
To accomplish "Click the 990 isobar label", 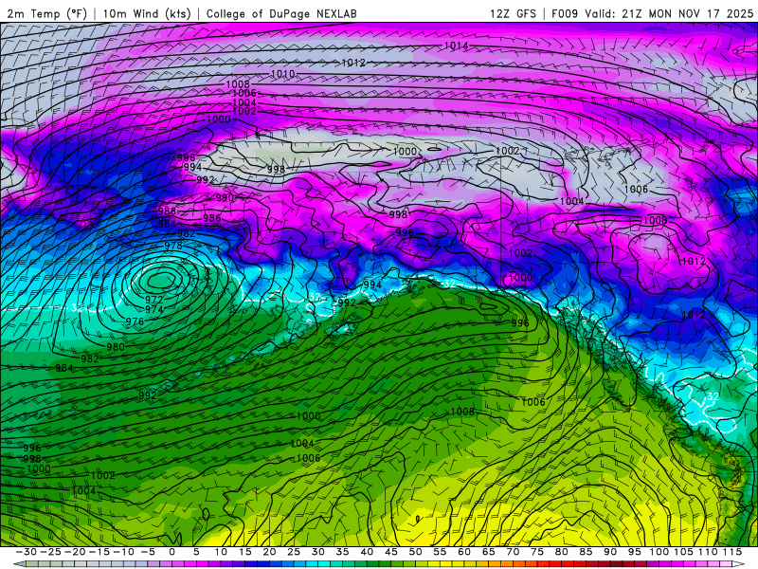I will pyautogui.click(x=225, y=198).
